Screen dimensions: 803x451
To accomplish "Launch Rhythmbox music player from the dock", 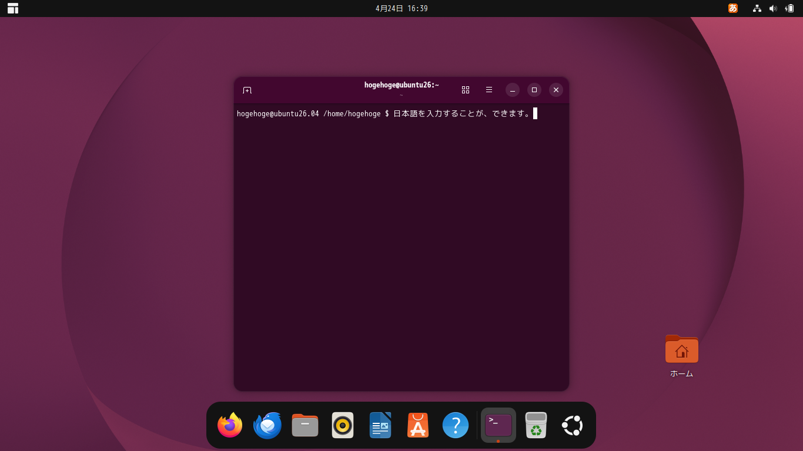I will click(x=343, y=425).
